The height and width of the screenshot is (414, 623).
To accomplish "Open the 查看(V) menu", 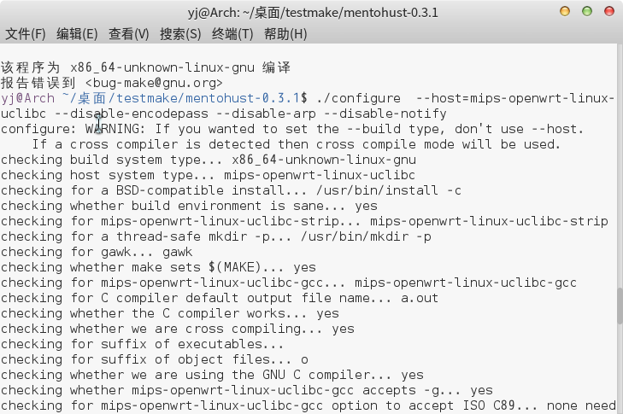I will pos(129,34).
